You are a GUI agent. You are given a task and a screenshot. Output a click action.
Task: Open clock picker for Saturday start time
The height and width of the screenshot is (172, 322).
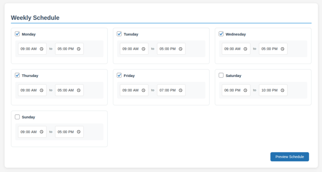245,90
